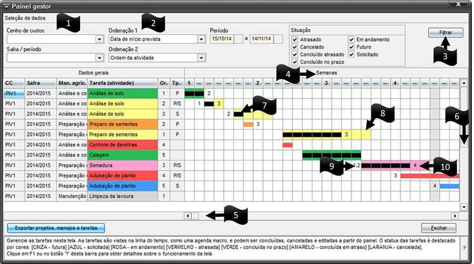Viewport: 474px width, 264px height.
Task: Click the Tarefa (atividade) column header
Action: point(122,83)
